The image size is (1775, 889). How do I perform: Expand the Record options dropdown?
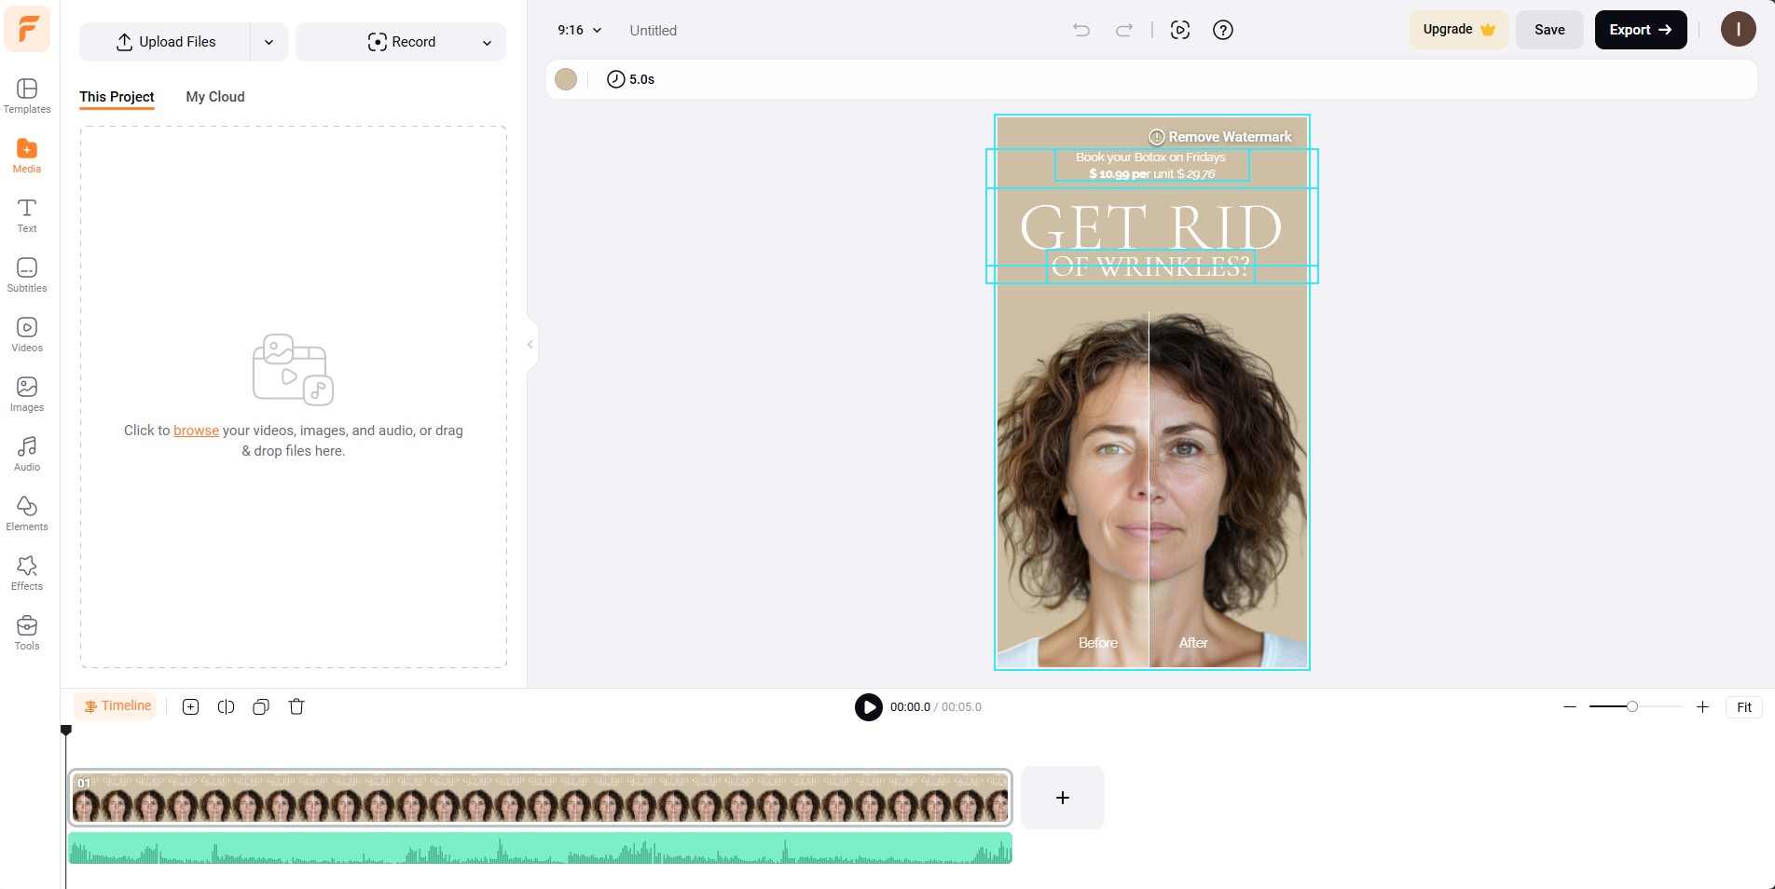click(487, 42)
